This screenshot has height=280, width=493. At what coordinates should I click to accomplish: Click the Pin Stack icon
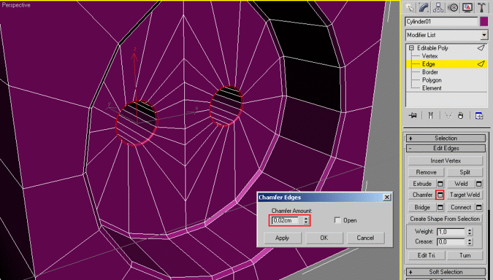tap(413, 116)
